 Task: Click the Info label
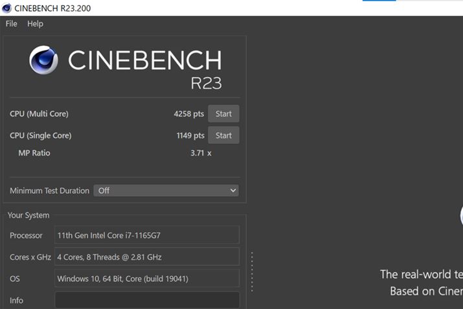coord(16,301)
